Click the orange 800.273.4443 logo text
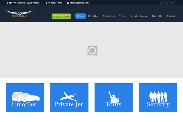183x122 pixels. (20, 16)
